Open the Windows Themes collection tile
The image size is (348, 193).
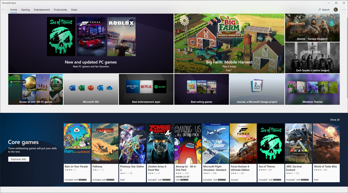(312, 89)
